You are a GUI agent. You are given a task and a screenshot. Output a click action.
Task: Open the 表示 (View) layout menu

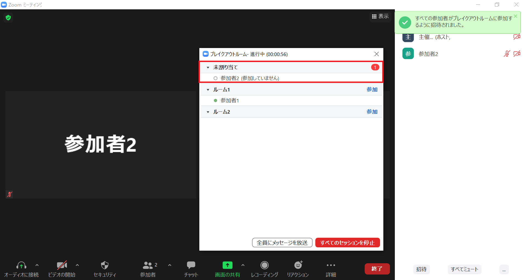[x=380, y=16]
